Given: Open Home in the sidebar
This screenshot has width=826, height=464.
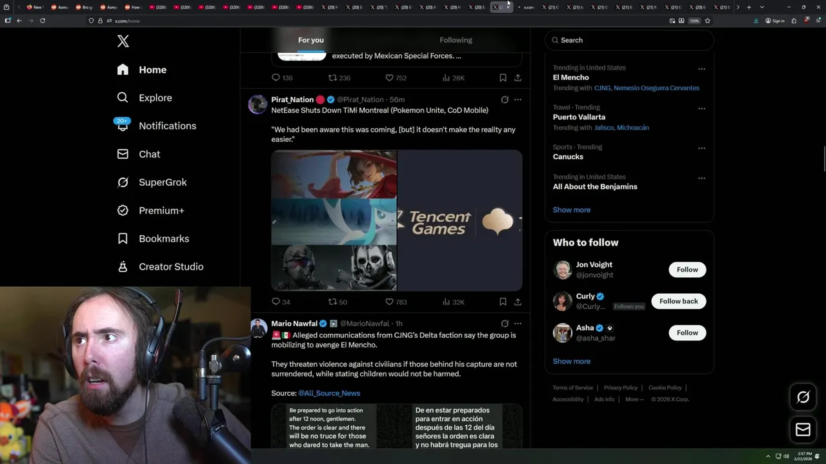Looking at the screenshot, I should coord(142,70).
